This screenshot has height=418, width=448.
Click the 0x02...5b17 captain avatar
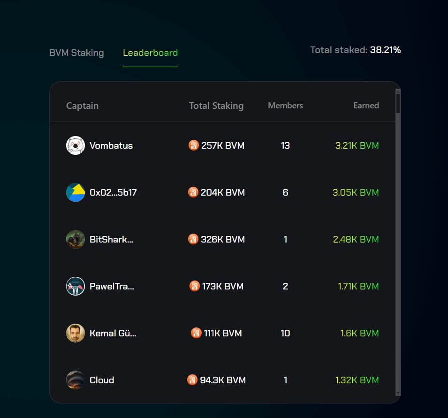pyautogui.click(x=76, y=192)
